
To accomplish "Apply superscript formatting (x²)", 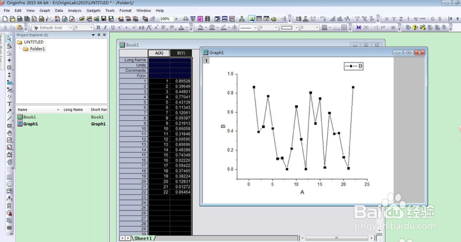I will tap(120, 27).
